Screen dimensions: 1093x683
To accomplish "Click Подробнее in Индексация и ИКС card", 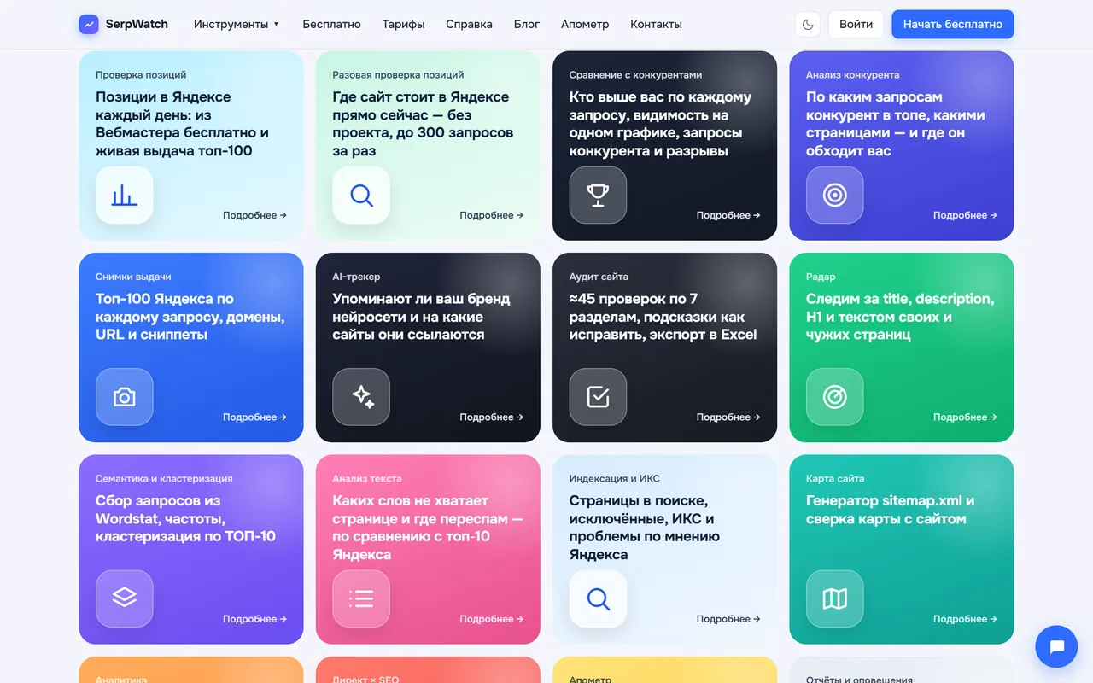I will tap(728, 619).
